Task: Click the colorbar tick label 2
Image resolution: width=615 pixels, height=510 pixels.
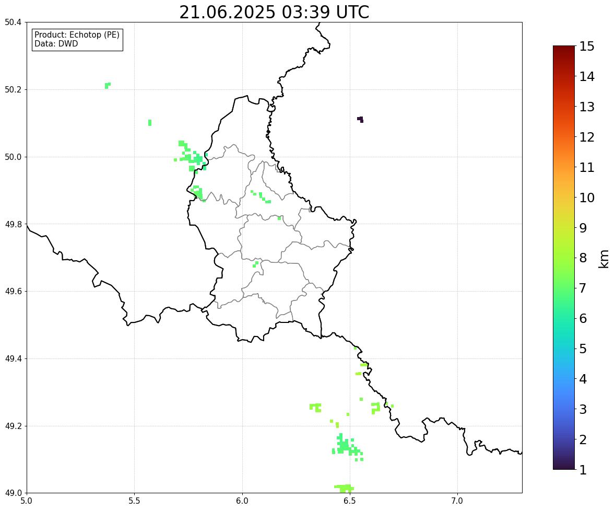Action: click(x=583, y=439)
